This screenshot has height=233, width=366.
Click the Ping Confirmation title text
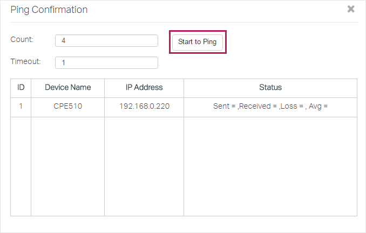[x=49, y=10]
